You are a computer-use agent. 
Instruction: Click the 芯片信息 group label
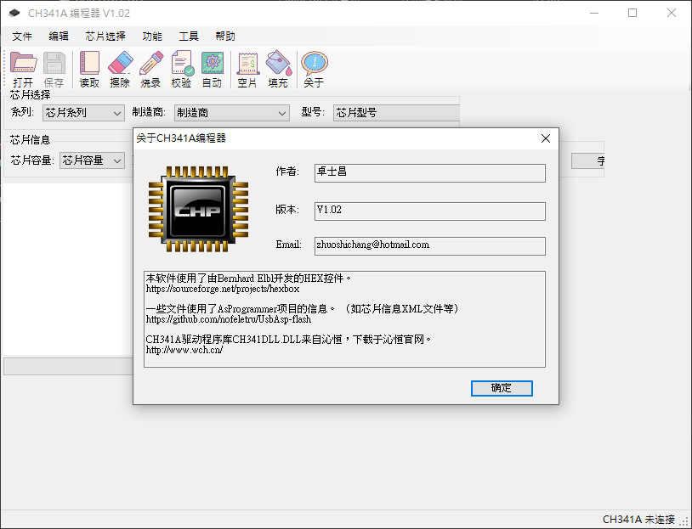[30, 140]
